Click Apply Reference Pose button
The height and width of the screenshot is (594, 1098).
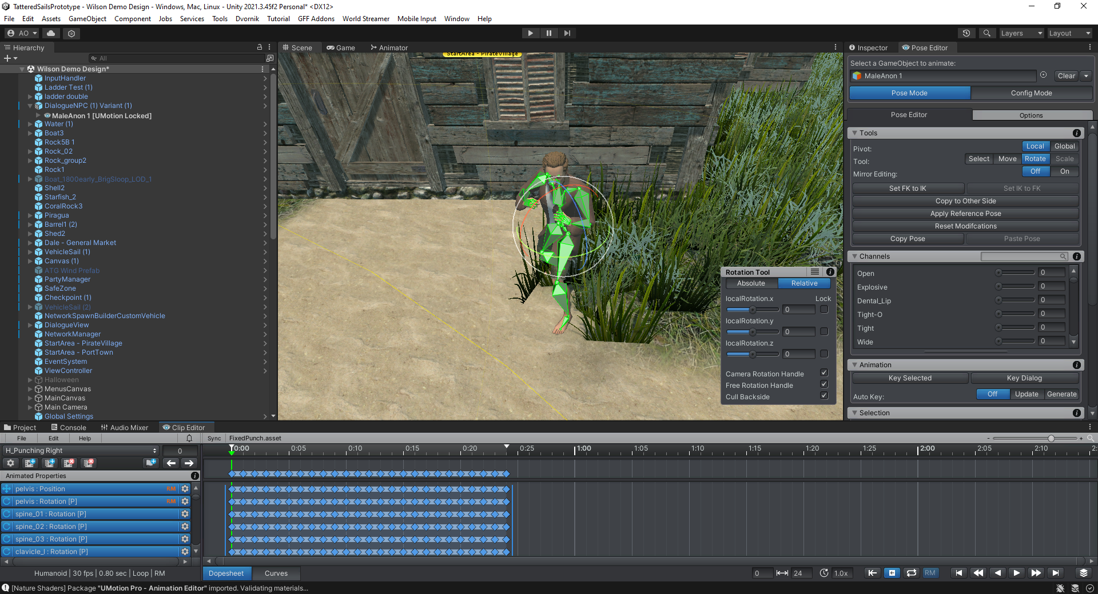tap(965, 214)
